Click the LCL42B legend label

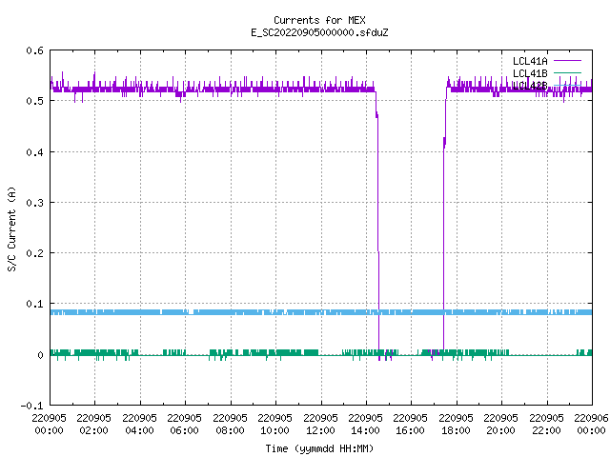click(x=530, y=86)
